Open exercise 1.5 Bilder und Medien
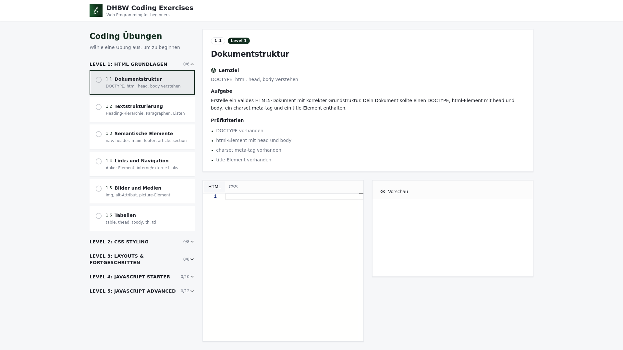The image size is (623, 350). [142, 191]
